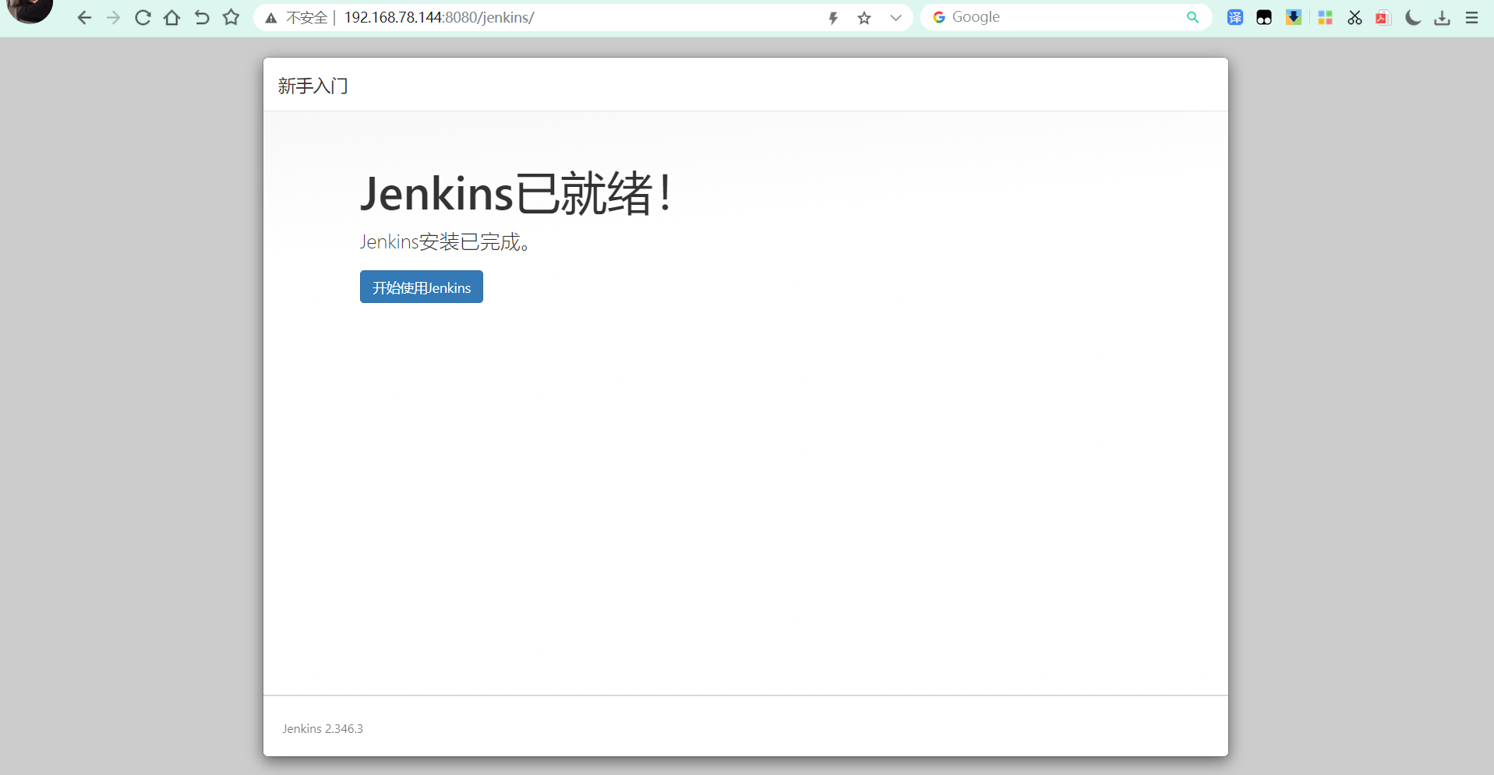Click the green search magnifier icon

click(1192, 17)
